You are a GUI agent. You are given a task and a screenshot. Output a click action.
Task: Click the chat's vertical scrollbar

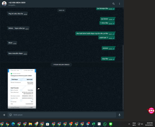click(123, 77)
